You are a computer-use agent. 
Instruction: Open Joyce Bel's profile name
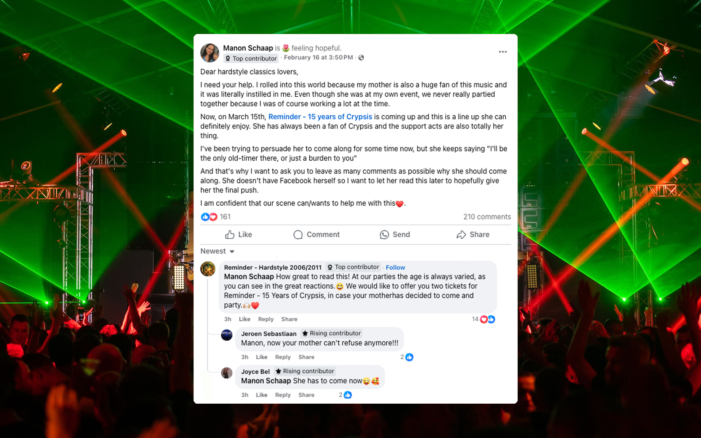click(255, 372)
